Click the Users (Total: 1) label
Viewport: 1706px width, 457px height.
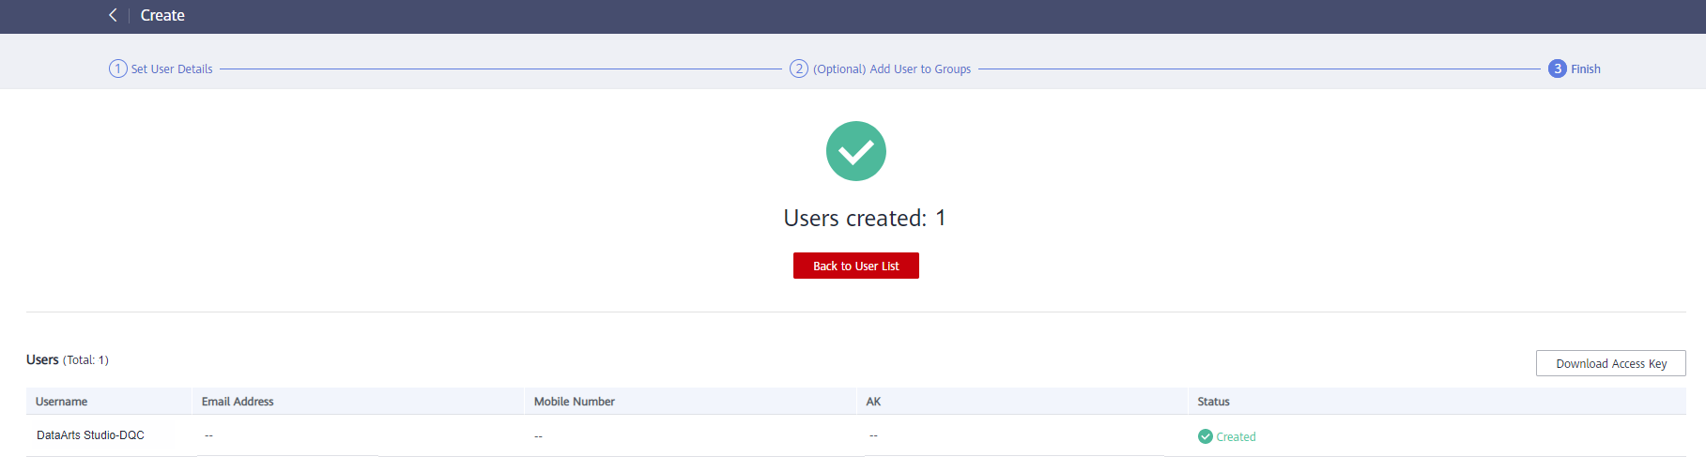(68, 359)
